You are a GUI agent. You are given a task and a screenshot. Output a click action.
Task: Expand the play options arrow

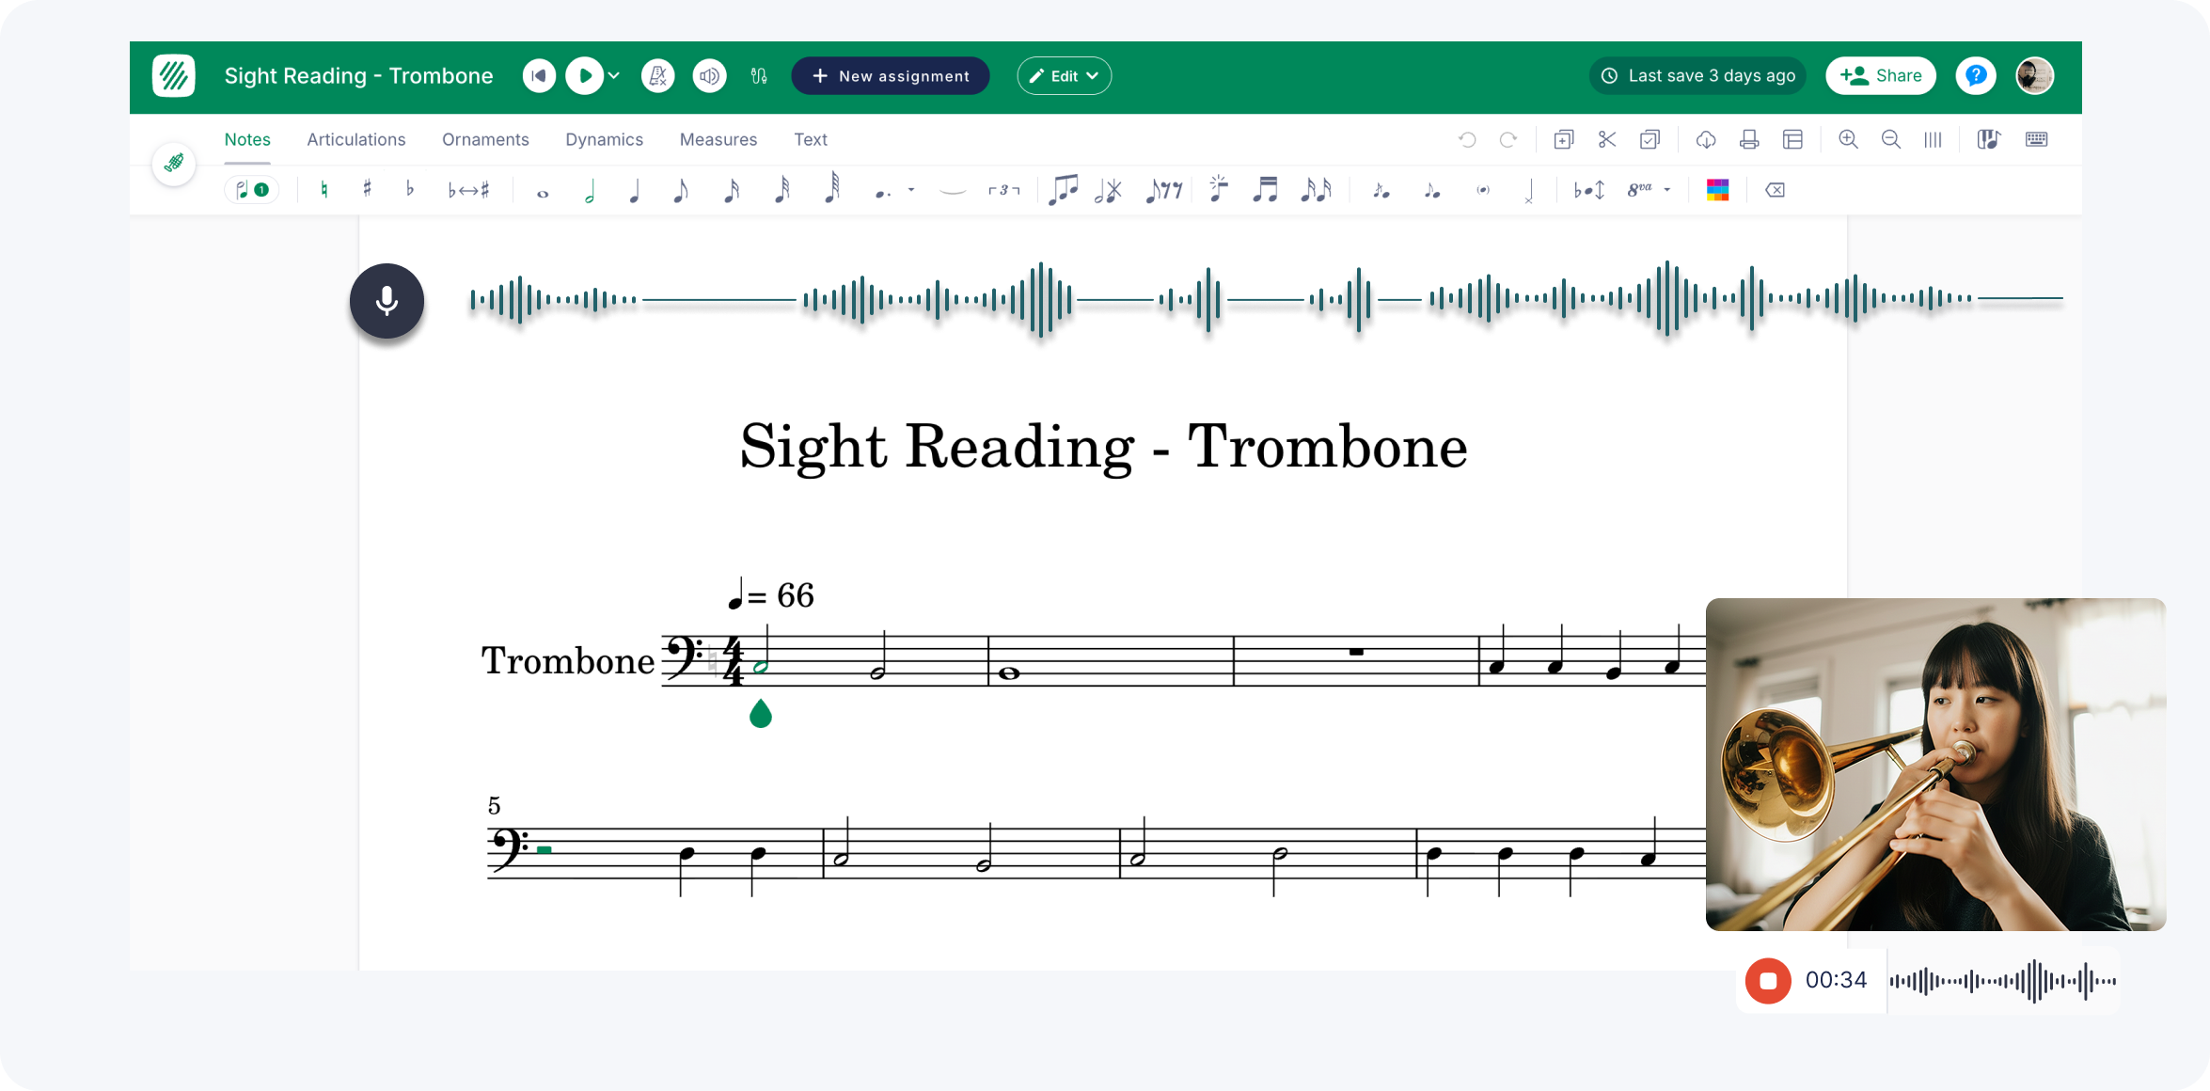pyautogui.click(x=615, y=75)
